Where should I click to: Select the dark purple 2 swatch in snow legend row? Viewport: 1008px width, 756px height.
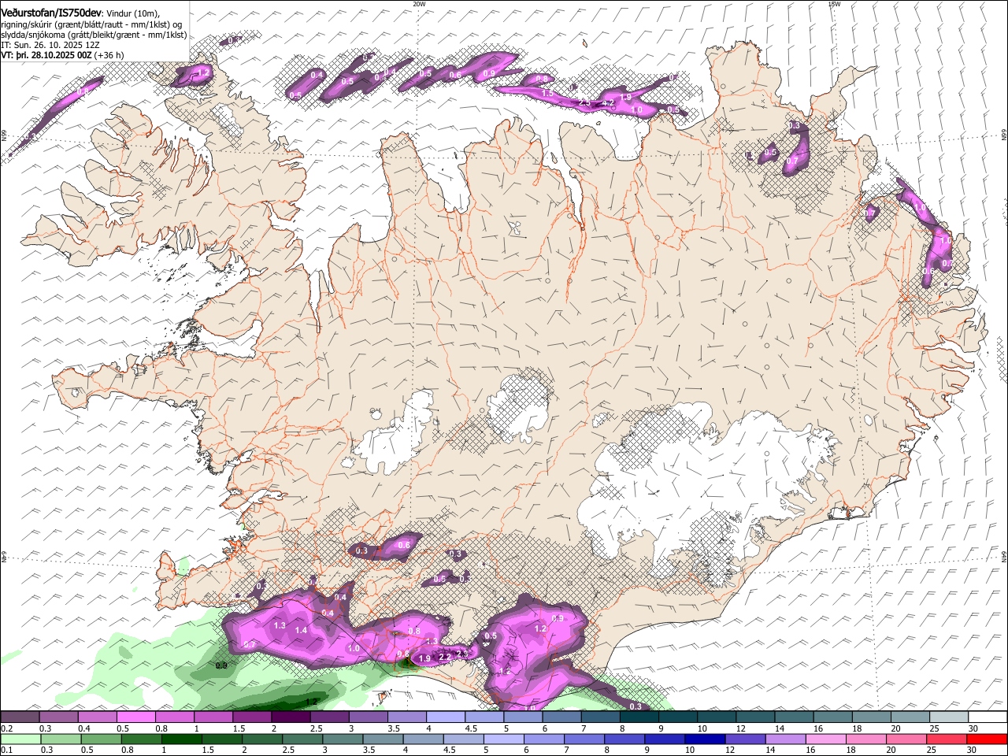(x=291, y=717)
